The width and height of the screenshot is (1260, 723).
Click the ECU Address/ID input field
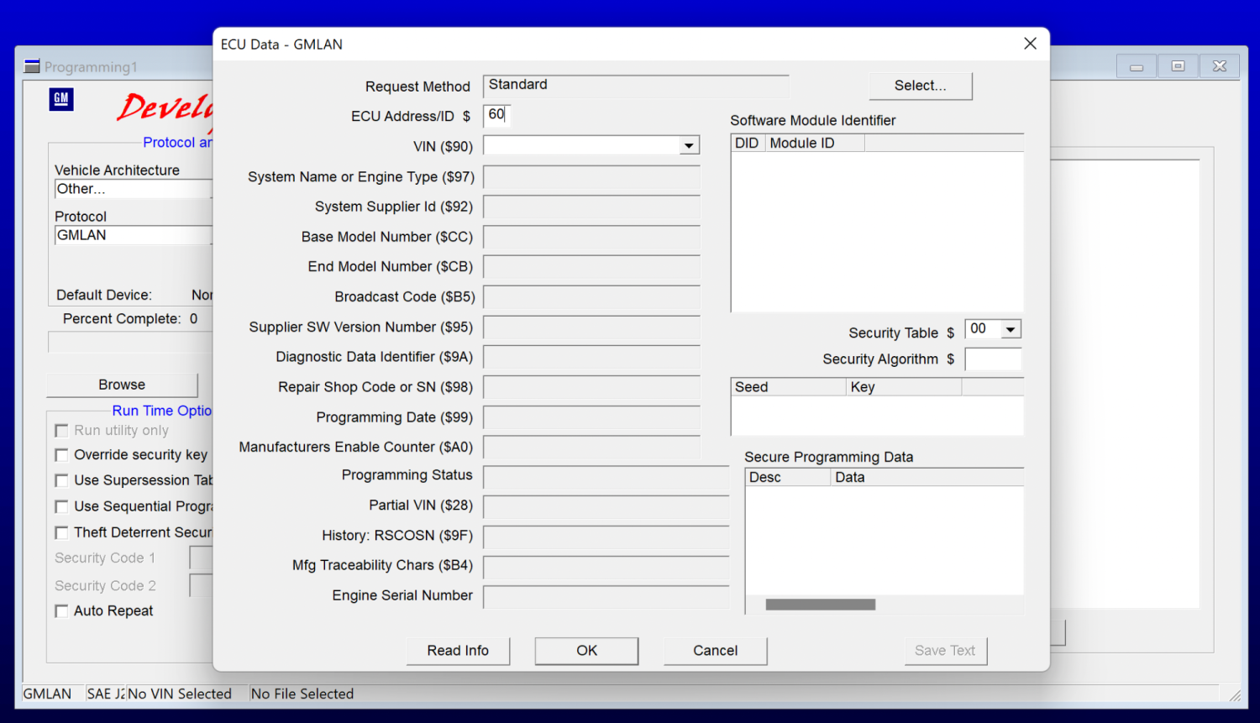pos(496,115)
